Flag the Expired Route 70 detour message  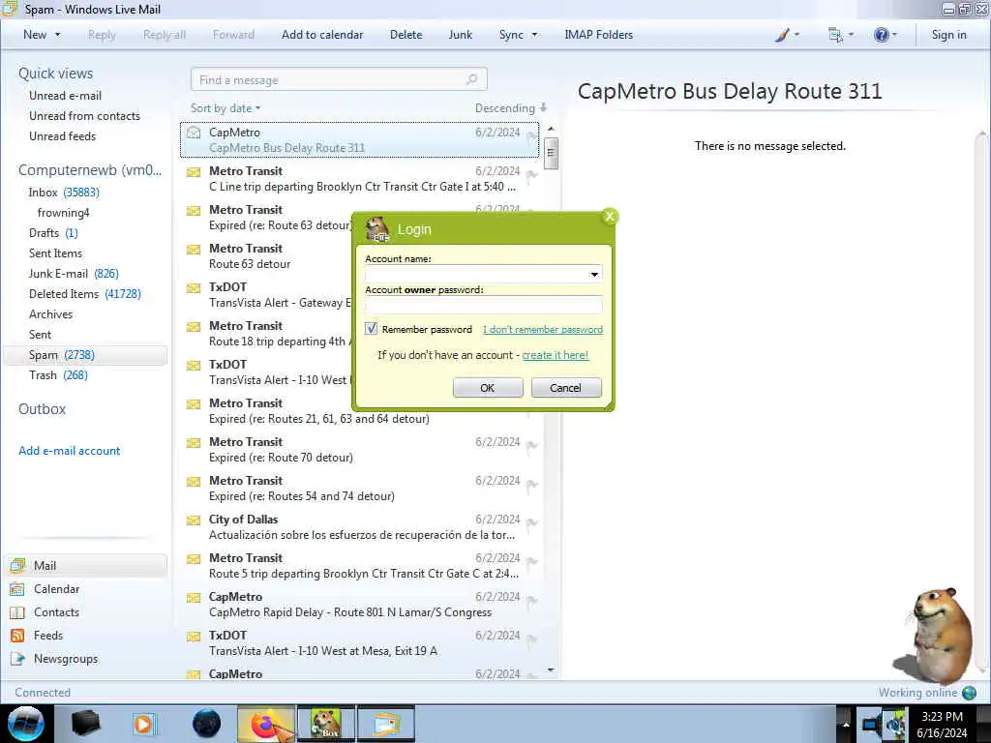click(531, 447)
